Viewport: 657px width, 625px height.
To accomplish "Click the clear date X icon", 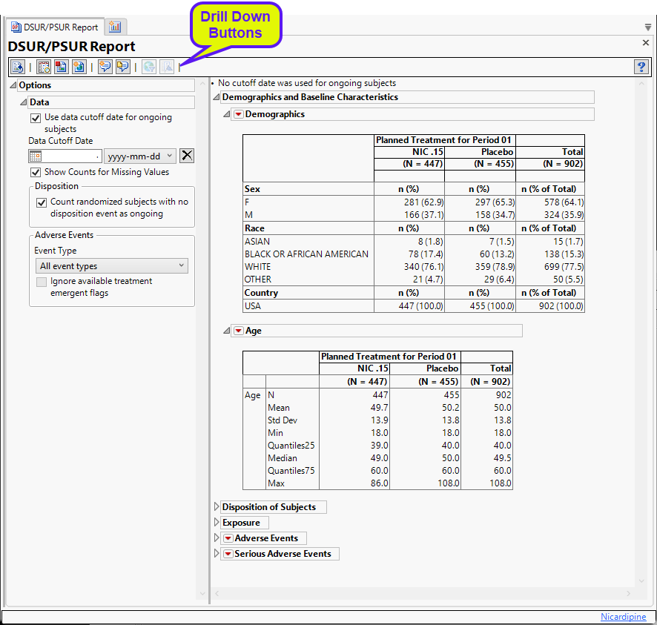I will (187, 156).
